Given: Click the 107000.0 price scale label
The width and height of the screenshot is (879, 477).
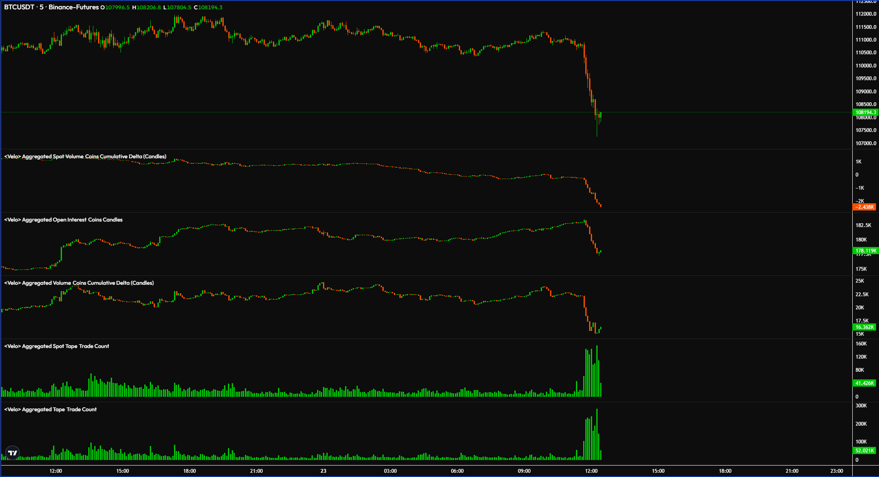Looking at the screenshot, I should pyautogui.click(x=865, y=143).
